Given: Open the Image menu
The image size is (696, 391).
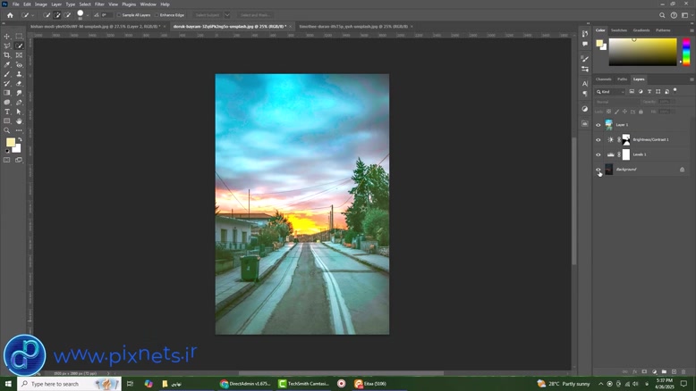Looking at the screenshot, I should pyautogui.click(x=41, y=4).
